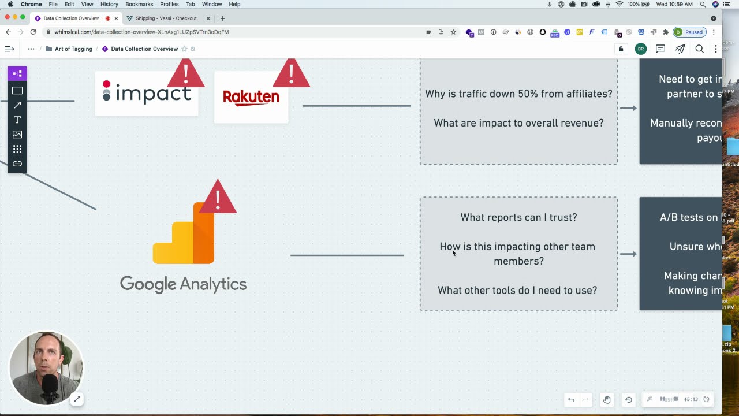Click the undo button

pyautogui.click(x=571, y=399)
